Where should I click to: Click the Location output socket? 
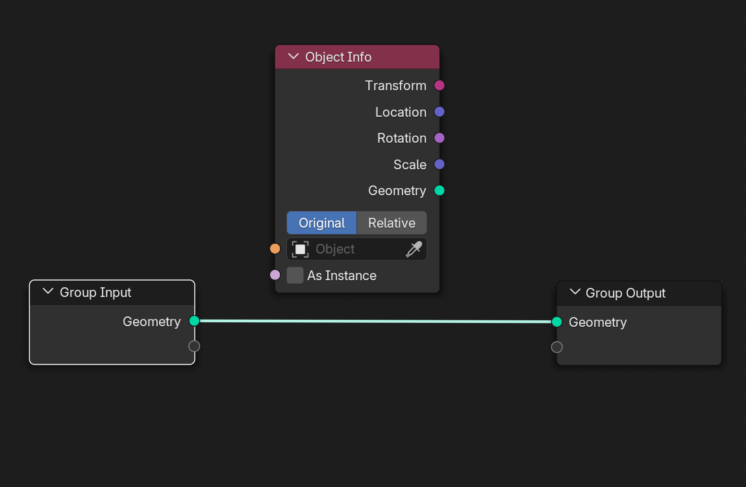tap(439, 112)
